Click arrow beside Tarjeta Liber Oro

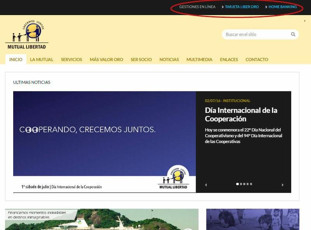[x=223, y=7]
